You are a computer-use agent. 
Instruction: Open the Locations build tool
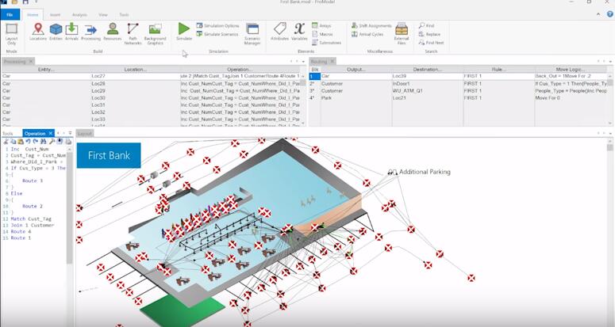[38, 32]
